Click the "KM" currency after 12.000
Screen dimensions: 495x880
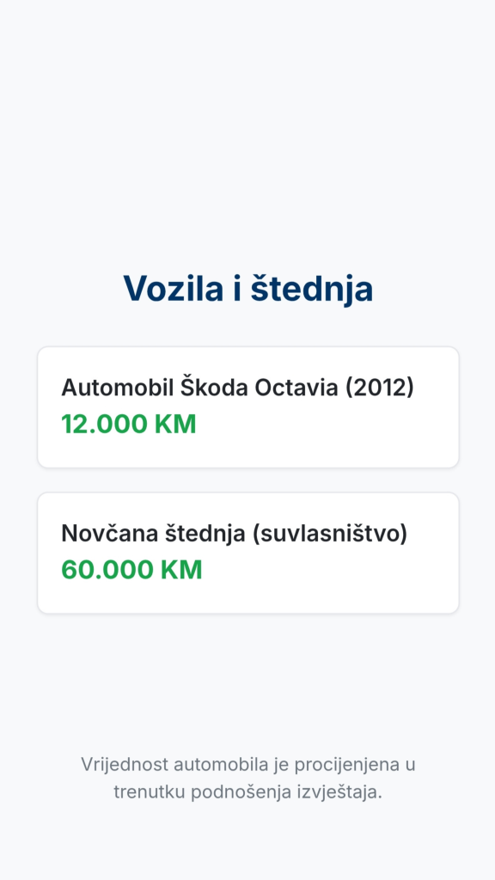pos(175,425)
